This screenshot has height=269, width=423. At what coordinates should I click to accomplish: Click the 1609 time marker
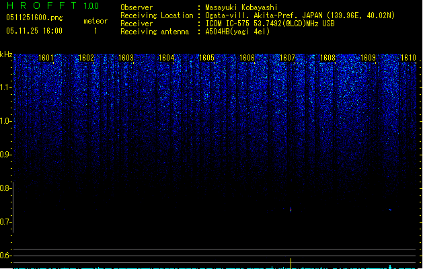click(x=368, y=58)
